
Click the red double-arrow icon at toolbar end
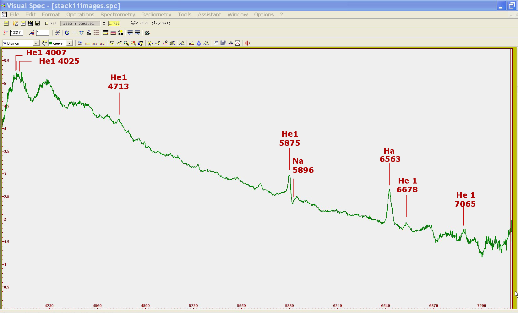click(x=247, y=43)
